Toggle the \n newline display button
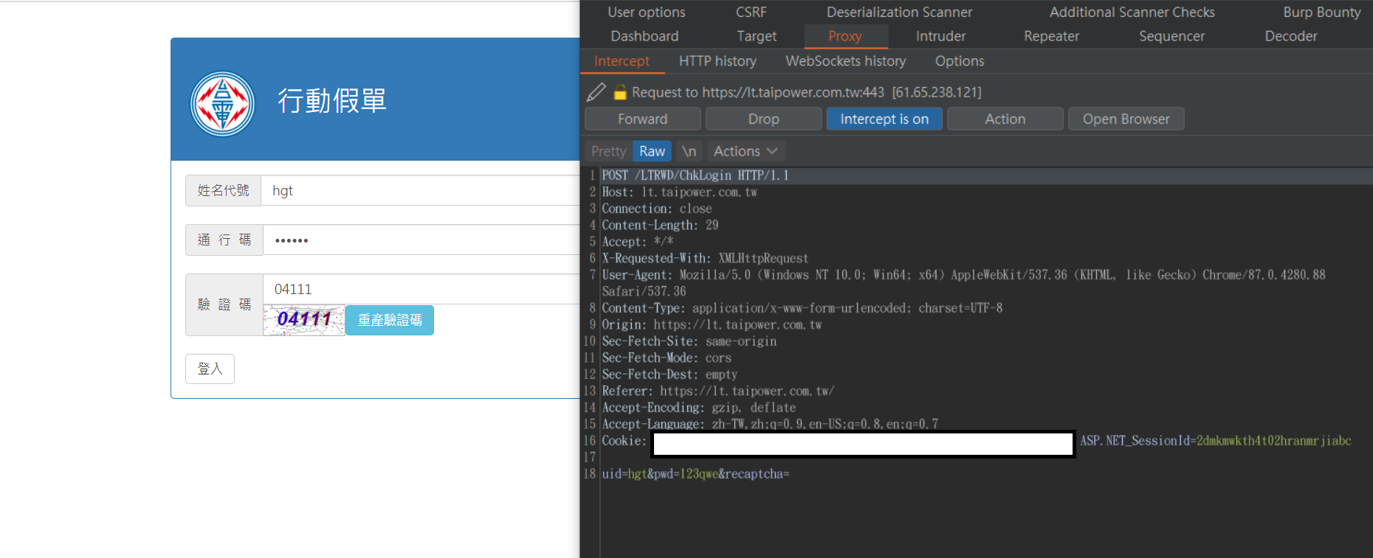The image size is (1373, 558). click(689, 151)
